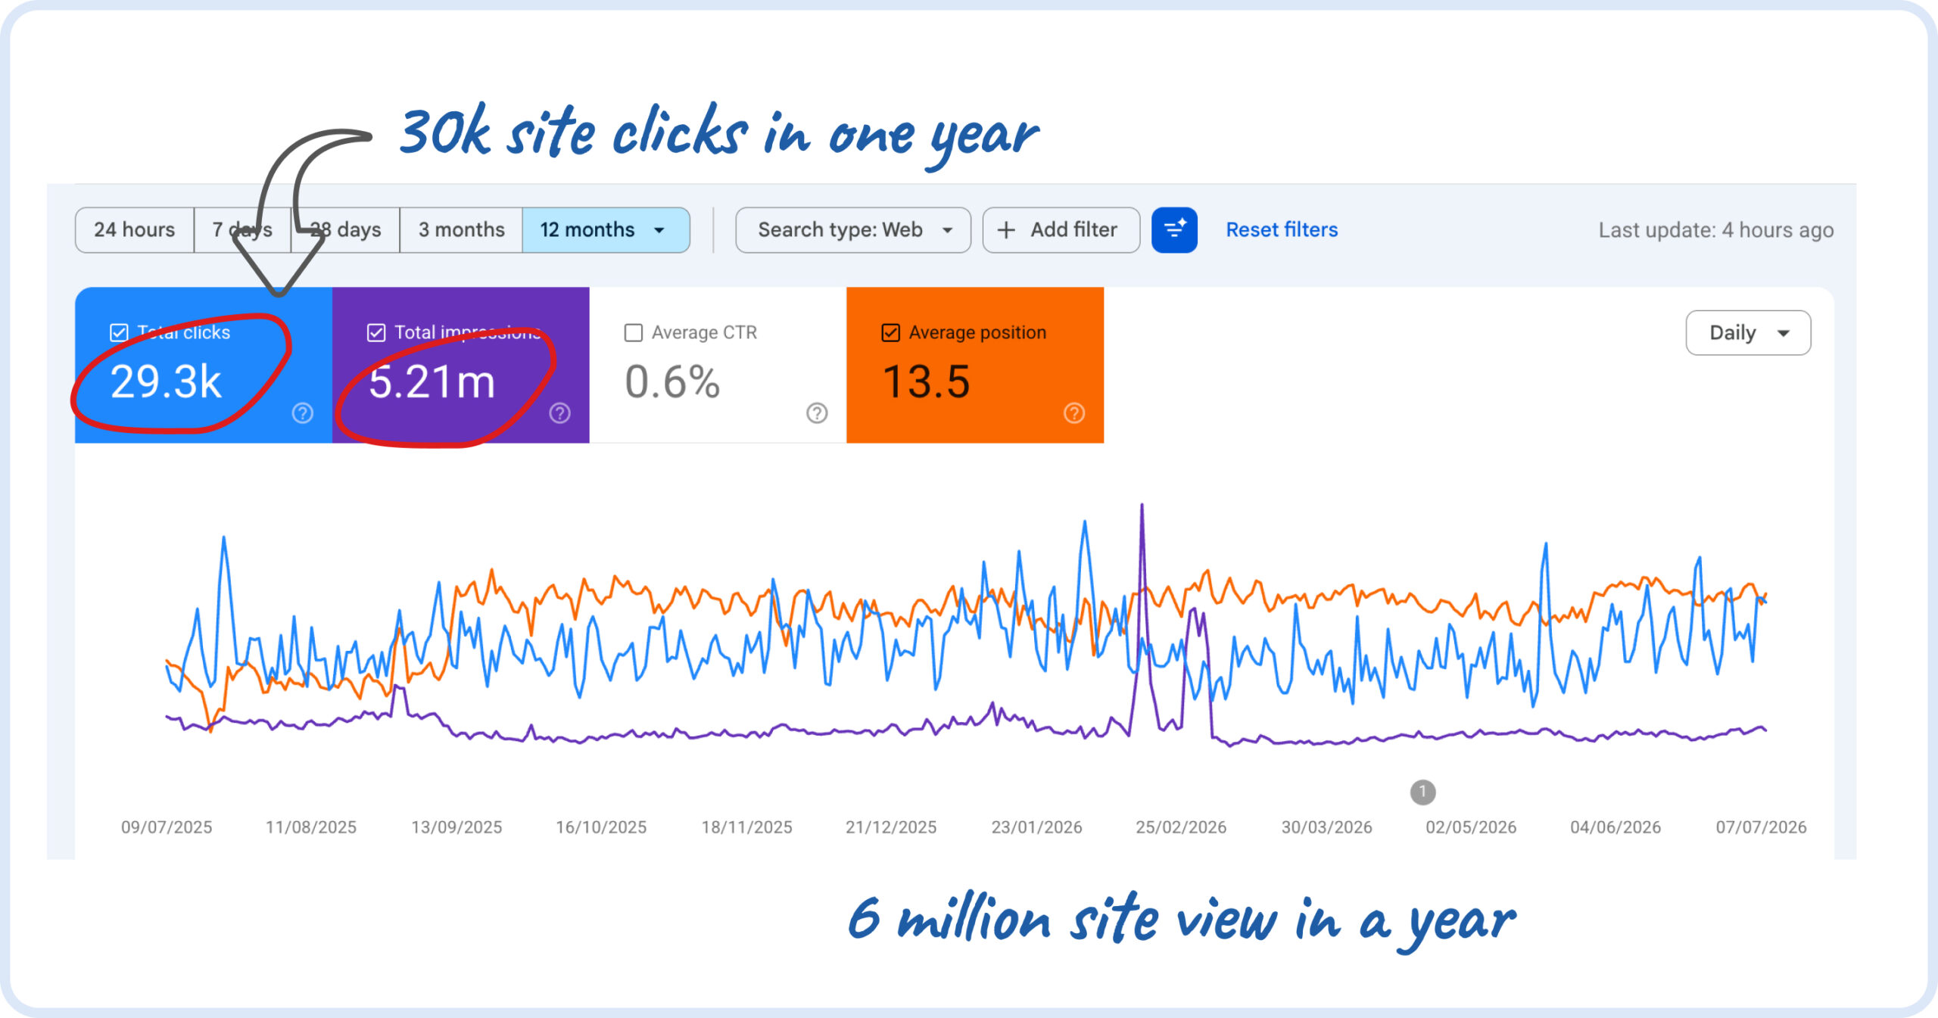Select the 24 hours range tab

135,230
